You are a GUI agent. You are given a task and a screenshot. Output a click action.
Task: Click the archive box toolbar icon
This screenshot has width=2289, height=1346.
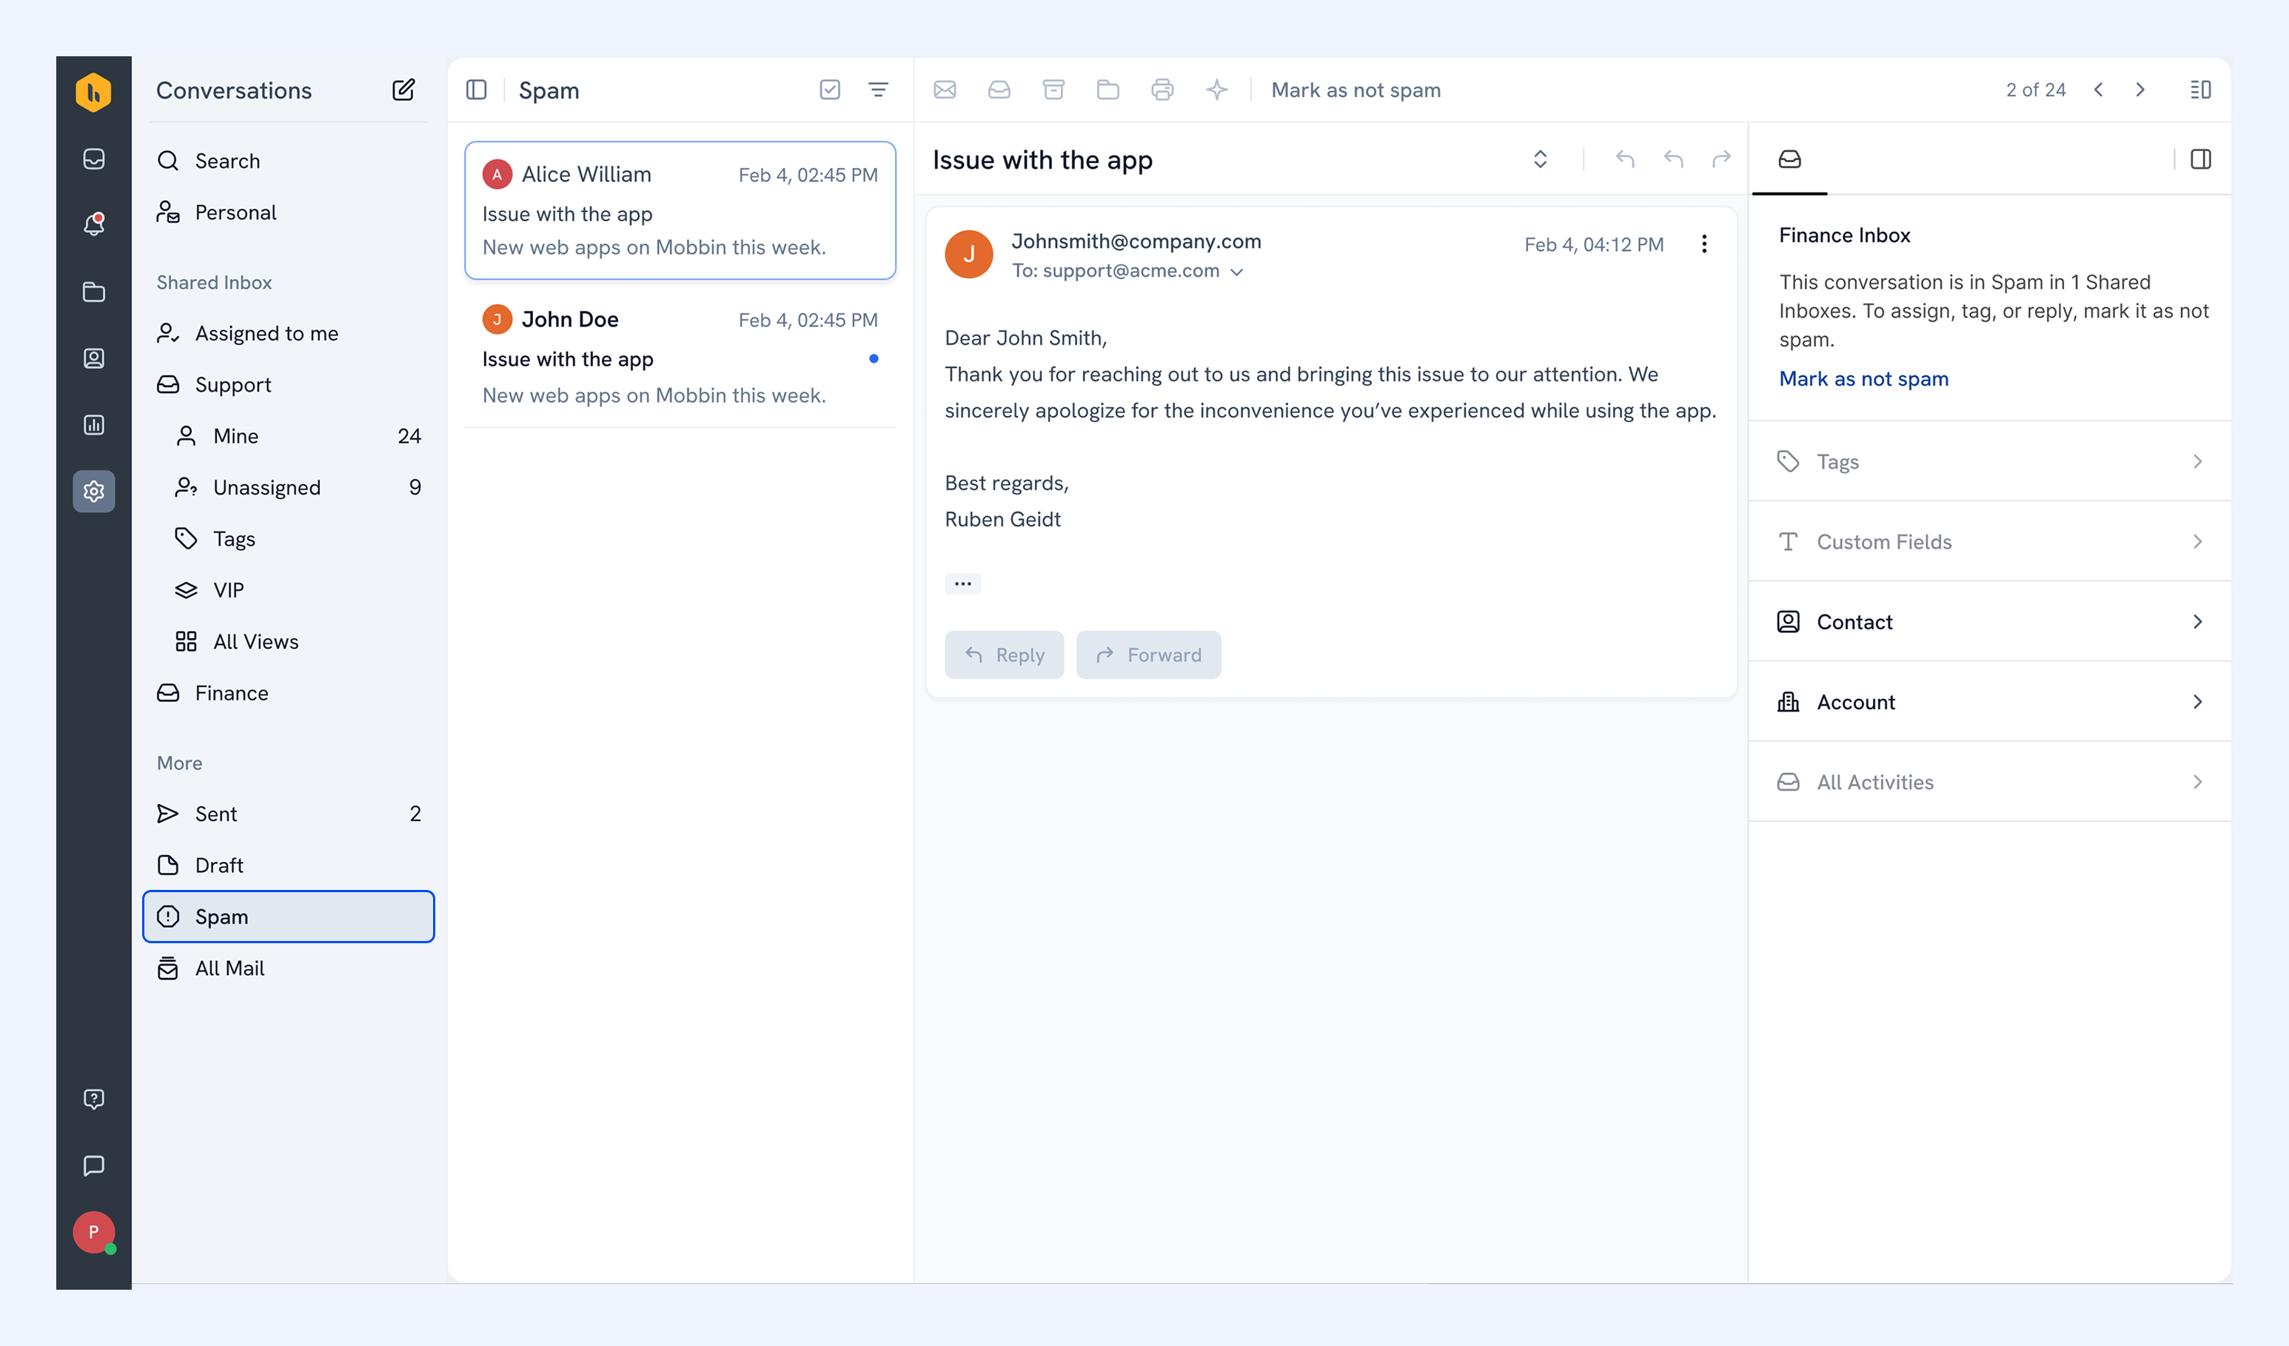coord(1053,90)
